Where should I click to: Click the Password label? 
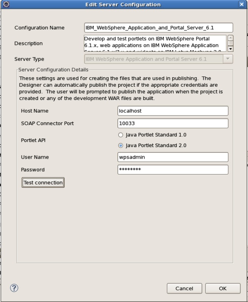(x=33, y=170)
